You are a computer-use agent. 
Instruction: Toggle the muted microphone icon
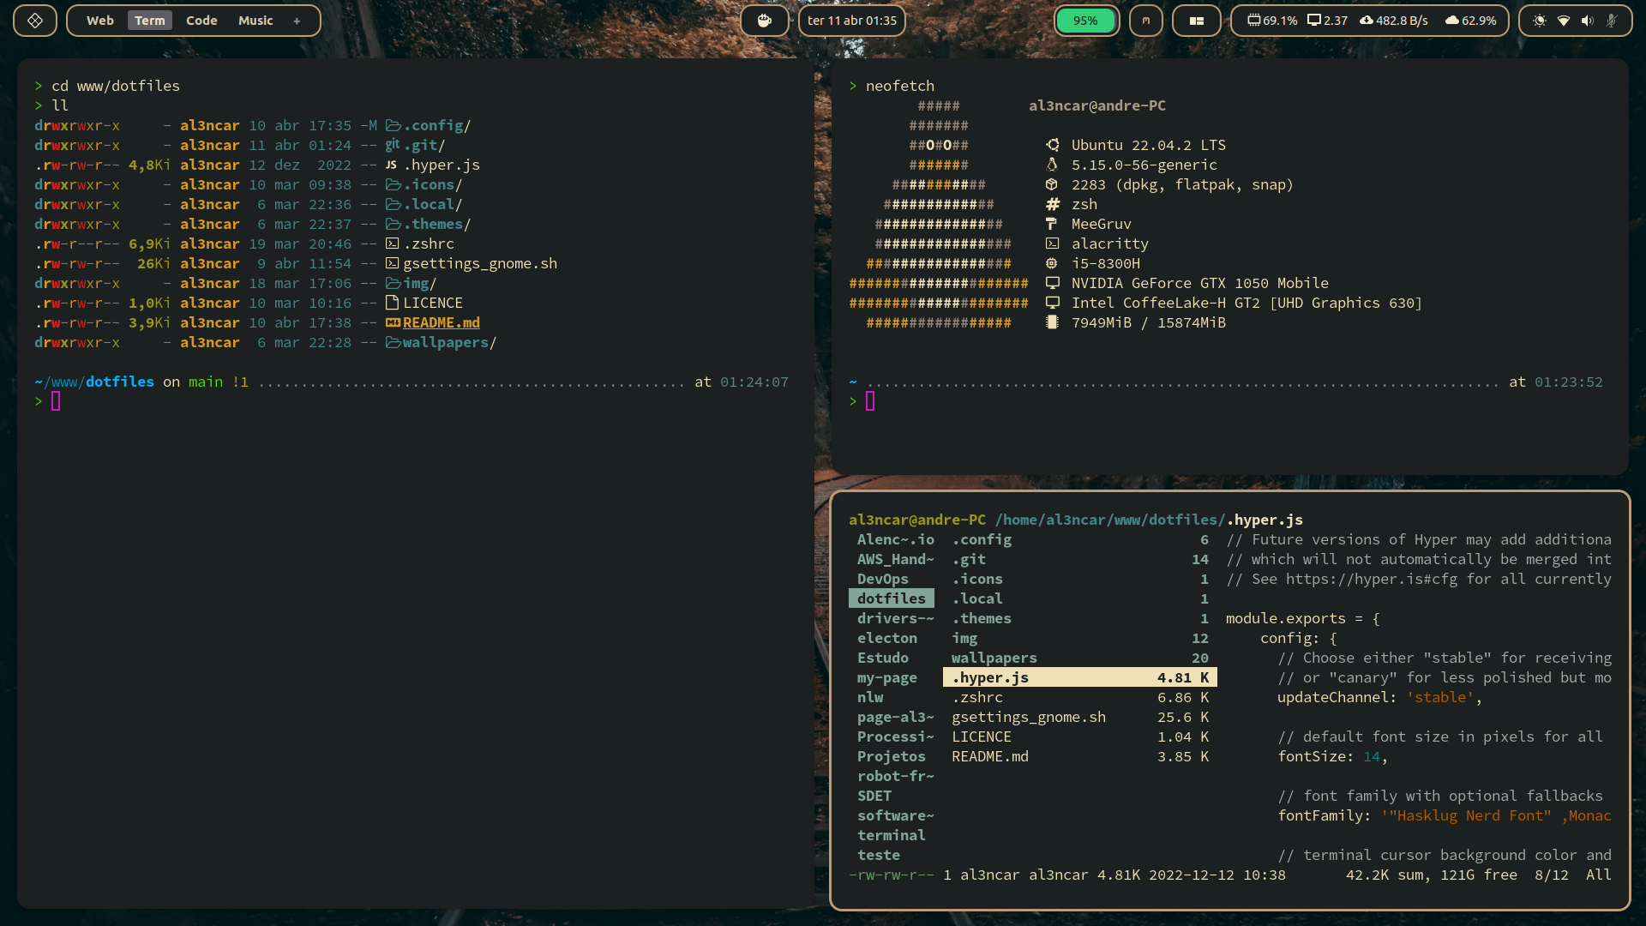pyautogui.click(x=1612, y=21)
